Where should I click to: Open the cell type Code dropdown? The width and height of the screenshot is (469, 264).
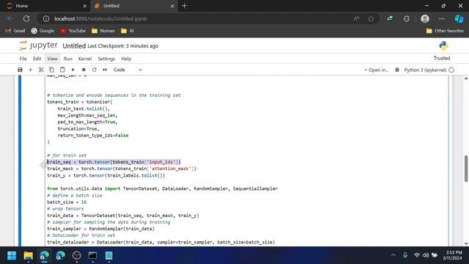pyautogui.click(x=128, y=70)
